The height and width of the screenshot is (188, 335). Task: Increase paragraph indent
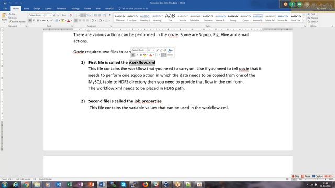pyautogui.click(x=99, y=15)
